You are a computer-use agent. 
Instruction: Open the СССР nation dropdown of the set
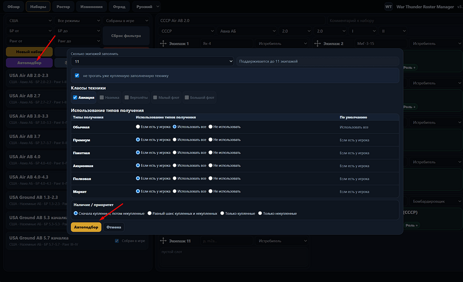point(187,31)
